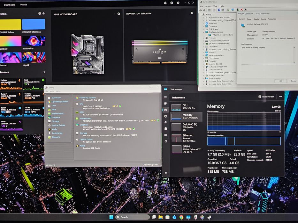The height and width of the screenshot is (223, 298).
Task: Select the CORSAIR Yellow mural swatch
Action: coord(11,25)
